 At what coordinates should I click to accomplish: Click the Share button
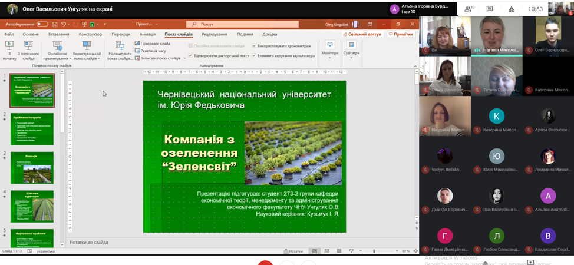pyautogui.click(x=363, y=34)
